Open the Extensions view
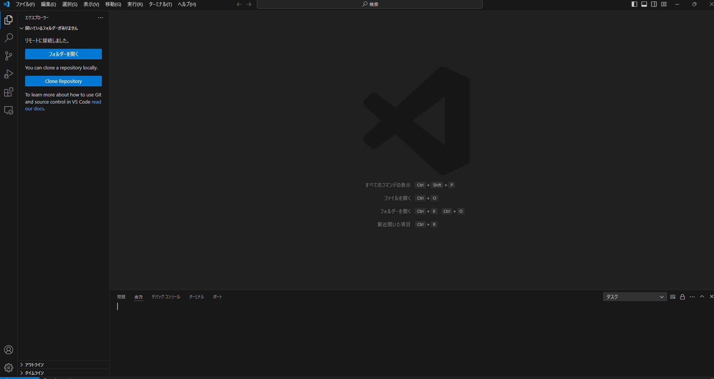714x379 pixels. coord(9,92)
